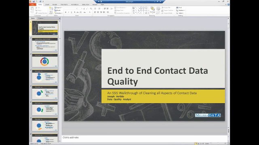Open the Slide Show ribbon tab
259x145 pixels.
[85, 4]
